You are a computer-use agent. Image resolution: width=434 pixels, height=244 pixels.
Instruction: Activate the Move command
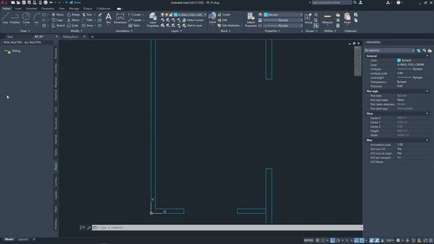coord(58,15)
